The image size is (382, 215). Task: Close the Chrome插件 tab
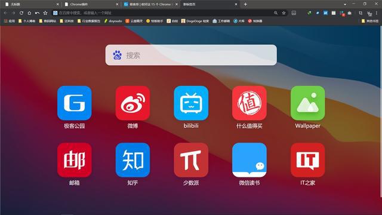click(x=117, y=4)
